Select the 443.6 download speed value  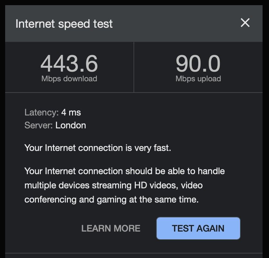[69, 63]
